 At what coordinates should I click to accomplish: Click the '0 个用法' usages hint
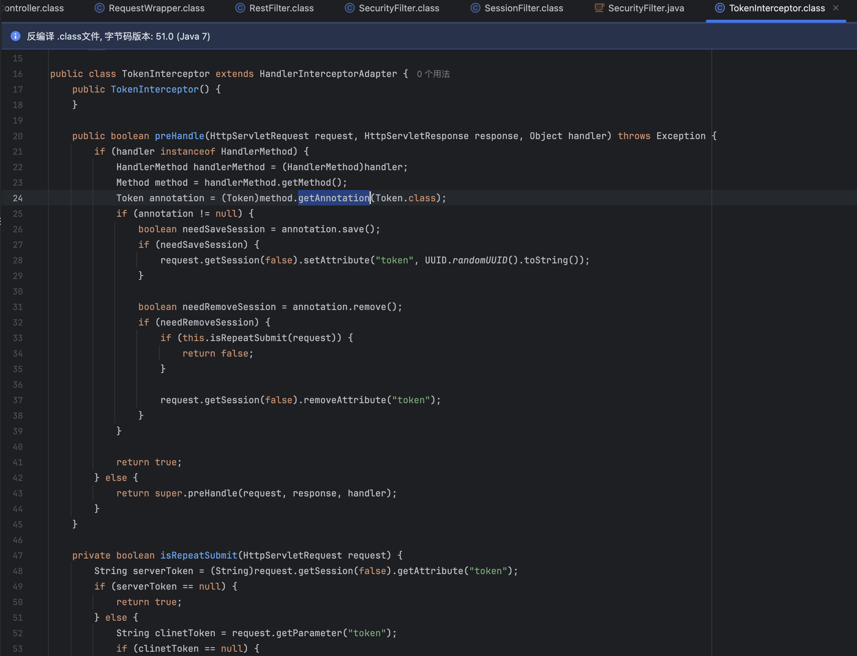pyautogui.click(x=433, y=74)
